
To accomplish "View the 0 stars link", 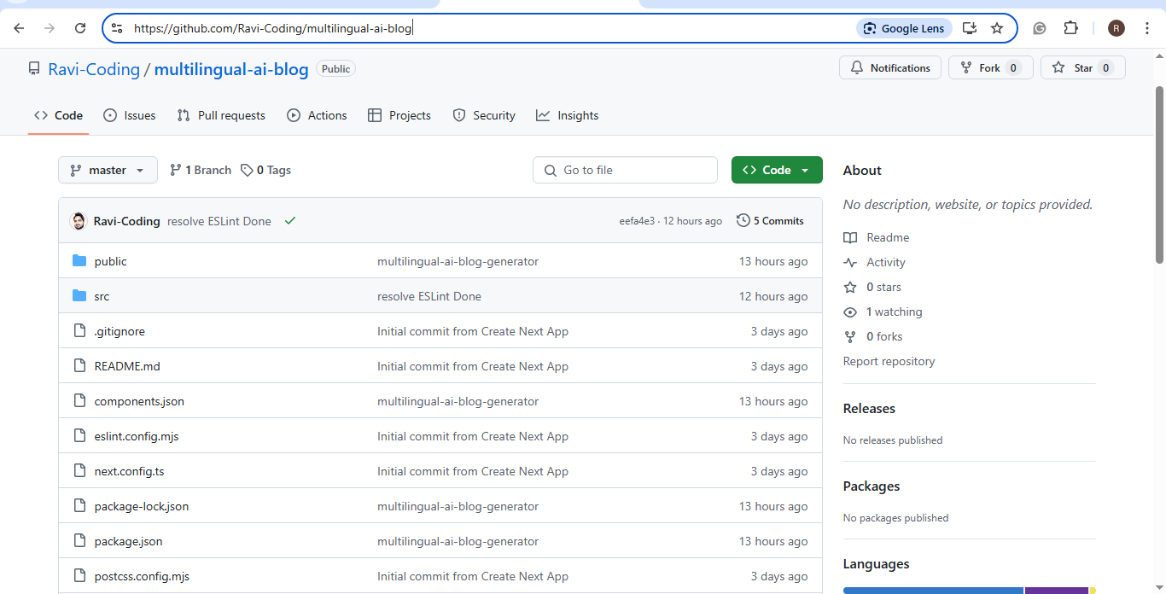I will click(x=872, y=287).
